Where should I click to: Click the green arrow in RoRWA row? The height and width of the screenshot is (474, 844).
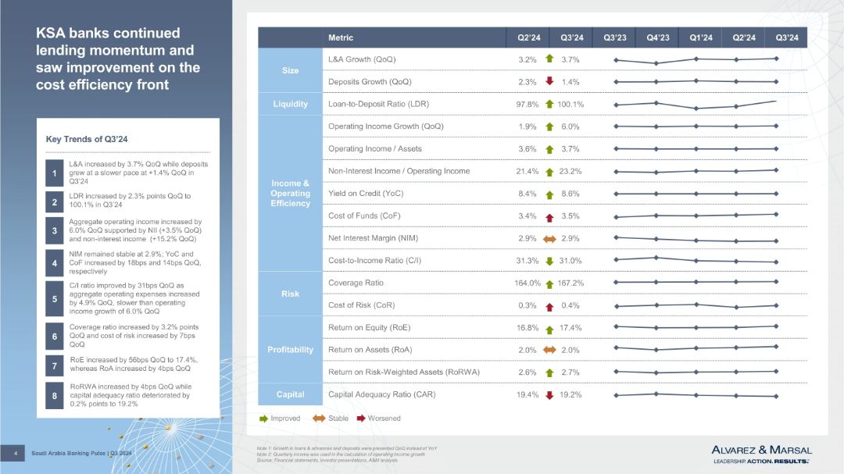(549, 372)
